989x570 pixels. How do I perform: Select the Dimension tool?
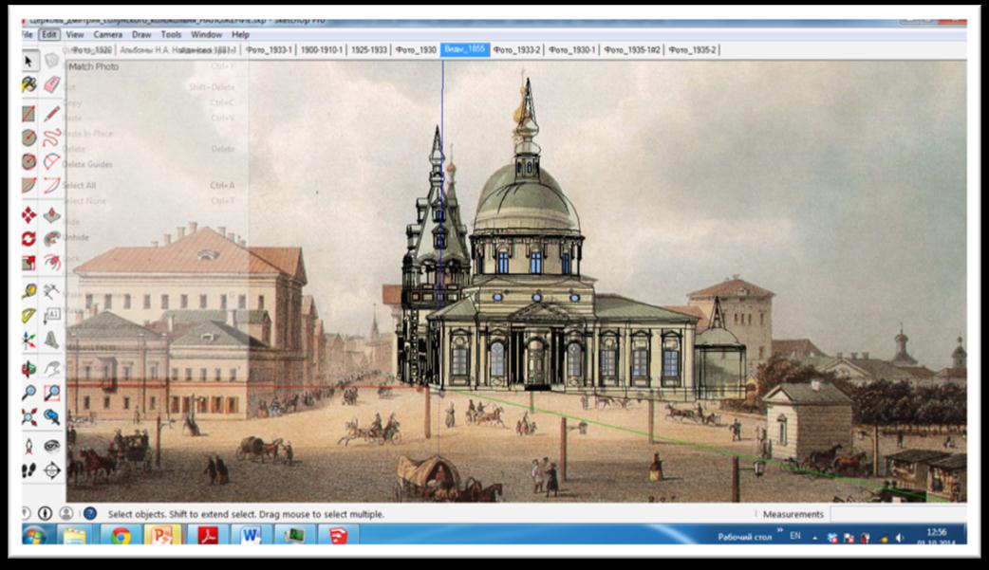coord(52,291)
